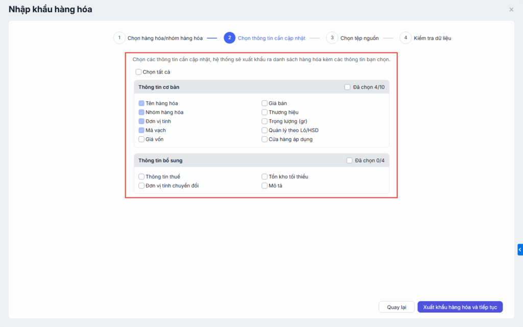The height and width of the screenshot is (327, 523).
Task: Tick Cửa hàng áp dụng
Action: pyautogui.click(x=265, y=139)
